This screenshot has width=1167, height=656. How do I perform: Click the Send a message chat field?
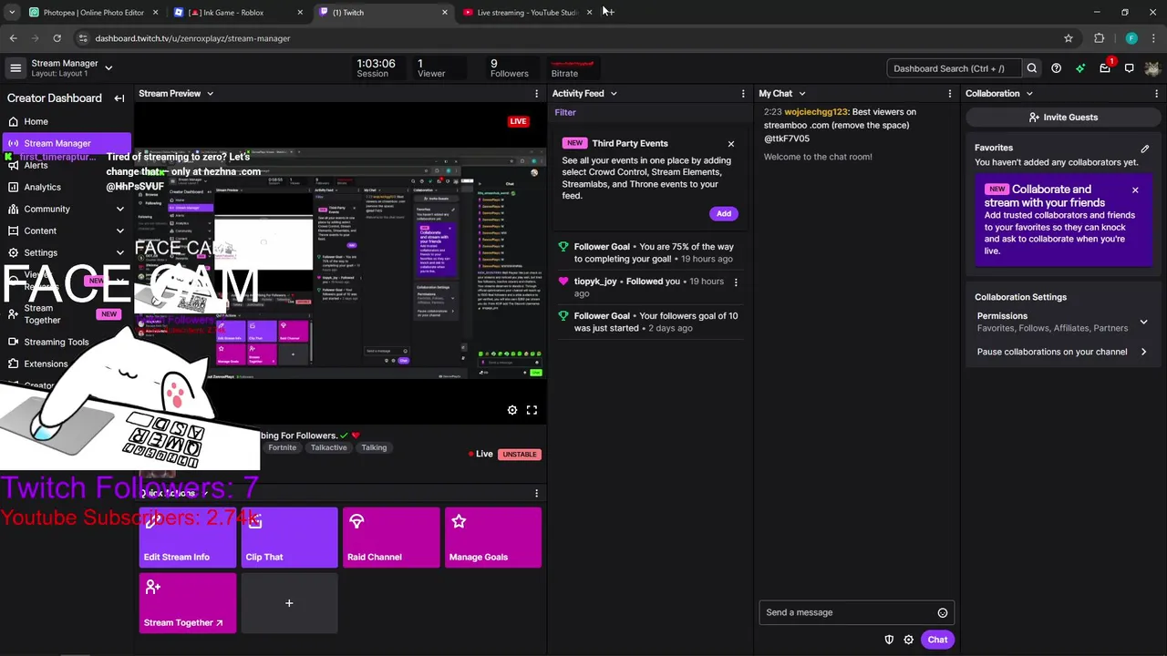coord(848,612)
